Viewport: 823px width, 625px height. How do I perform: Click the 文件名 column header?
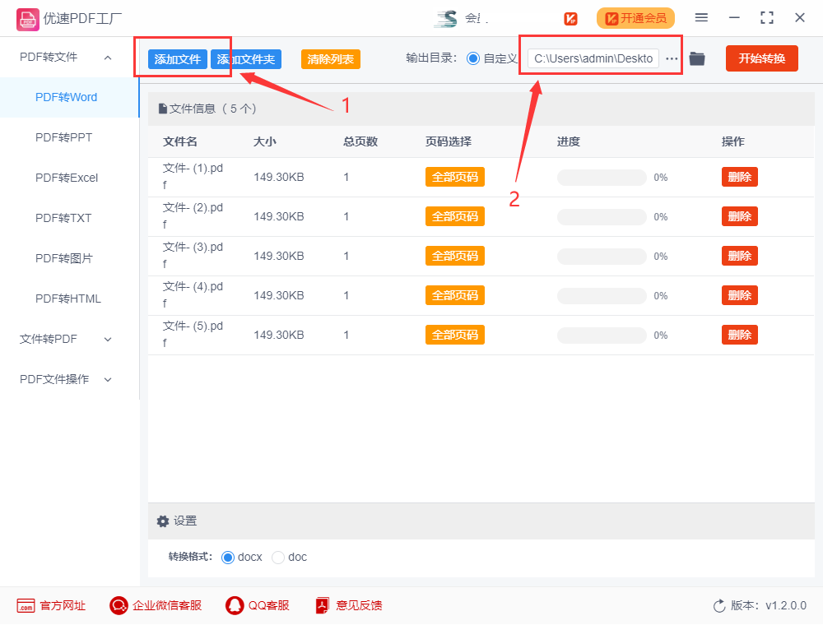click(x=180, y=141)
